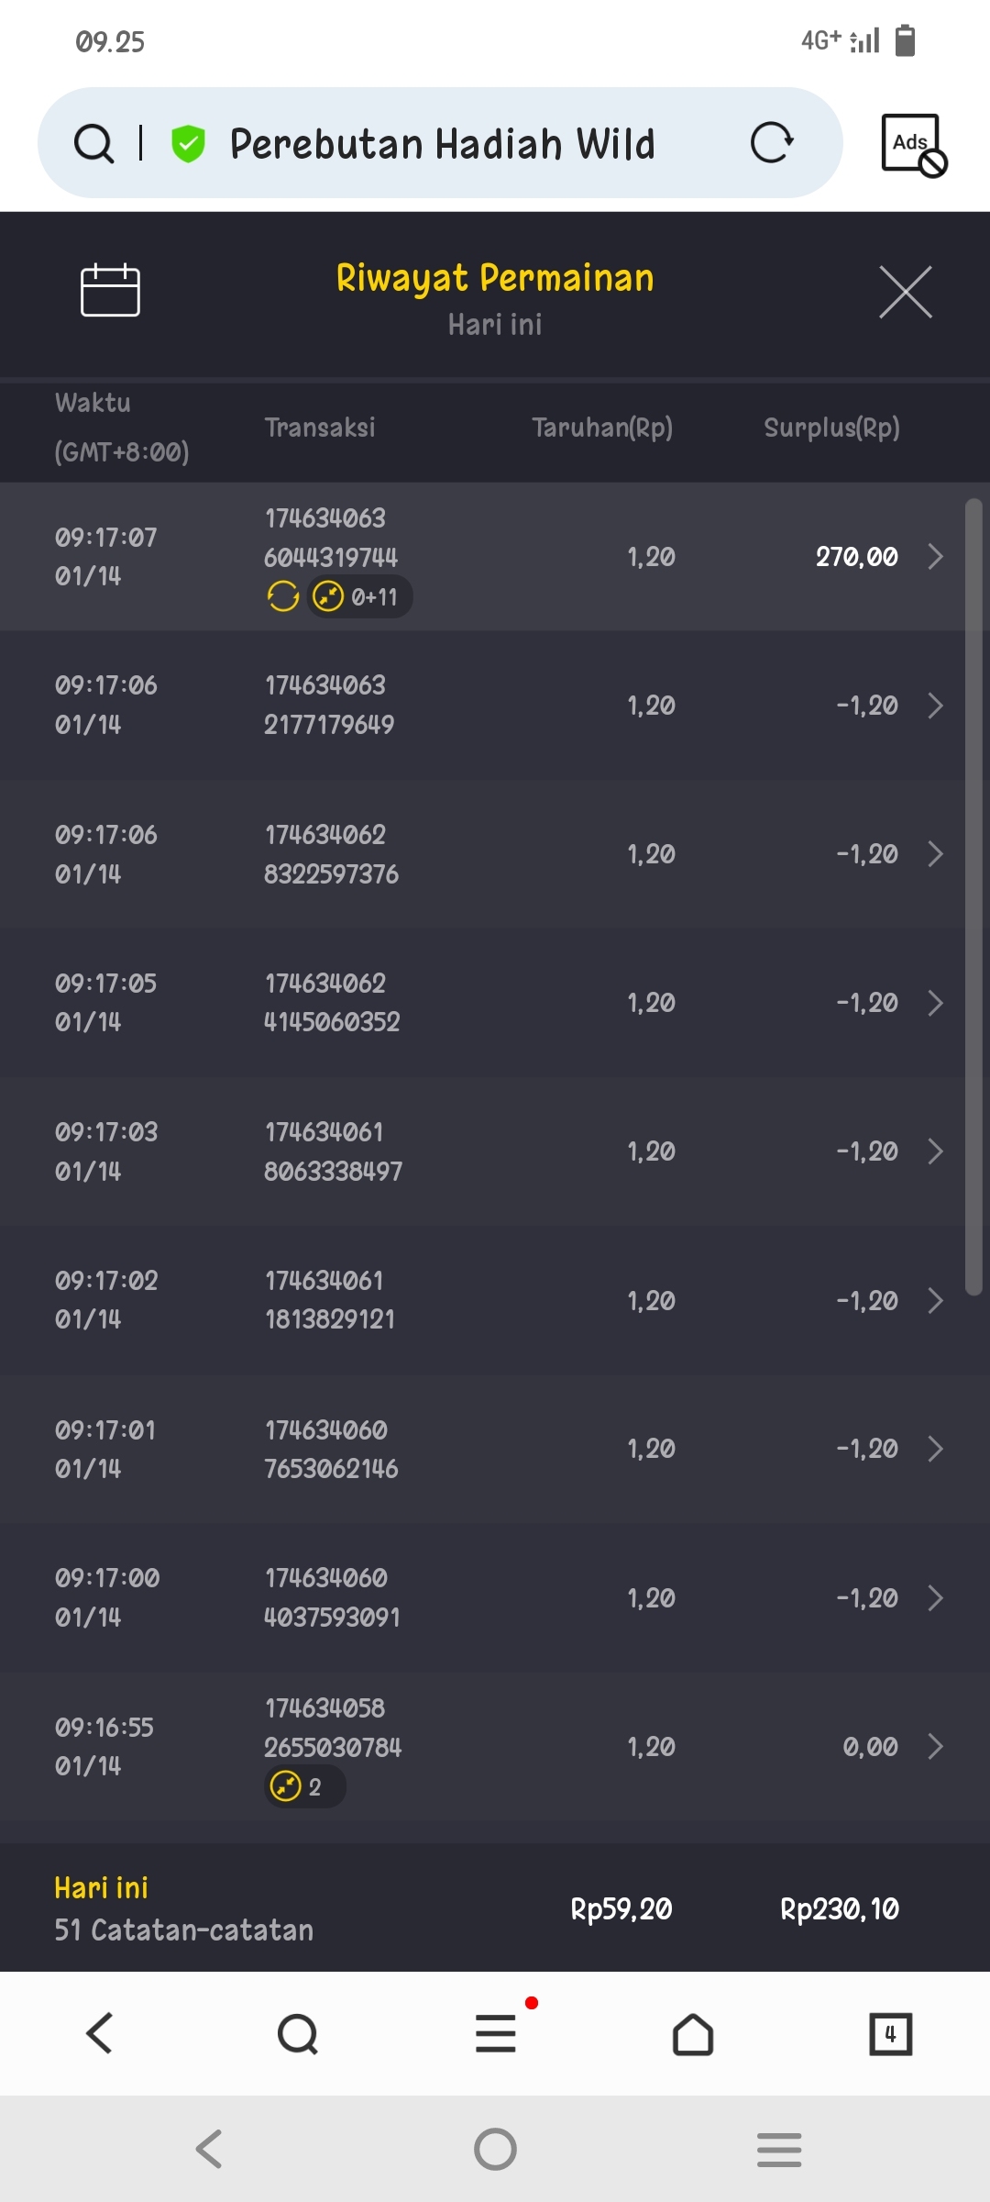Go back using browser back arrow

pos(100,2033)
